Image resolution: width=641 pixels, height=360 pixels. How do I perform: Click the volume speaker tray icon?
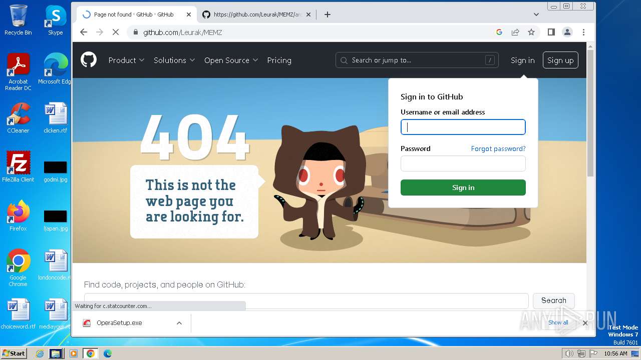[x=569, y=353]
